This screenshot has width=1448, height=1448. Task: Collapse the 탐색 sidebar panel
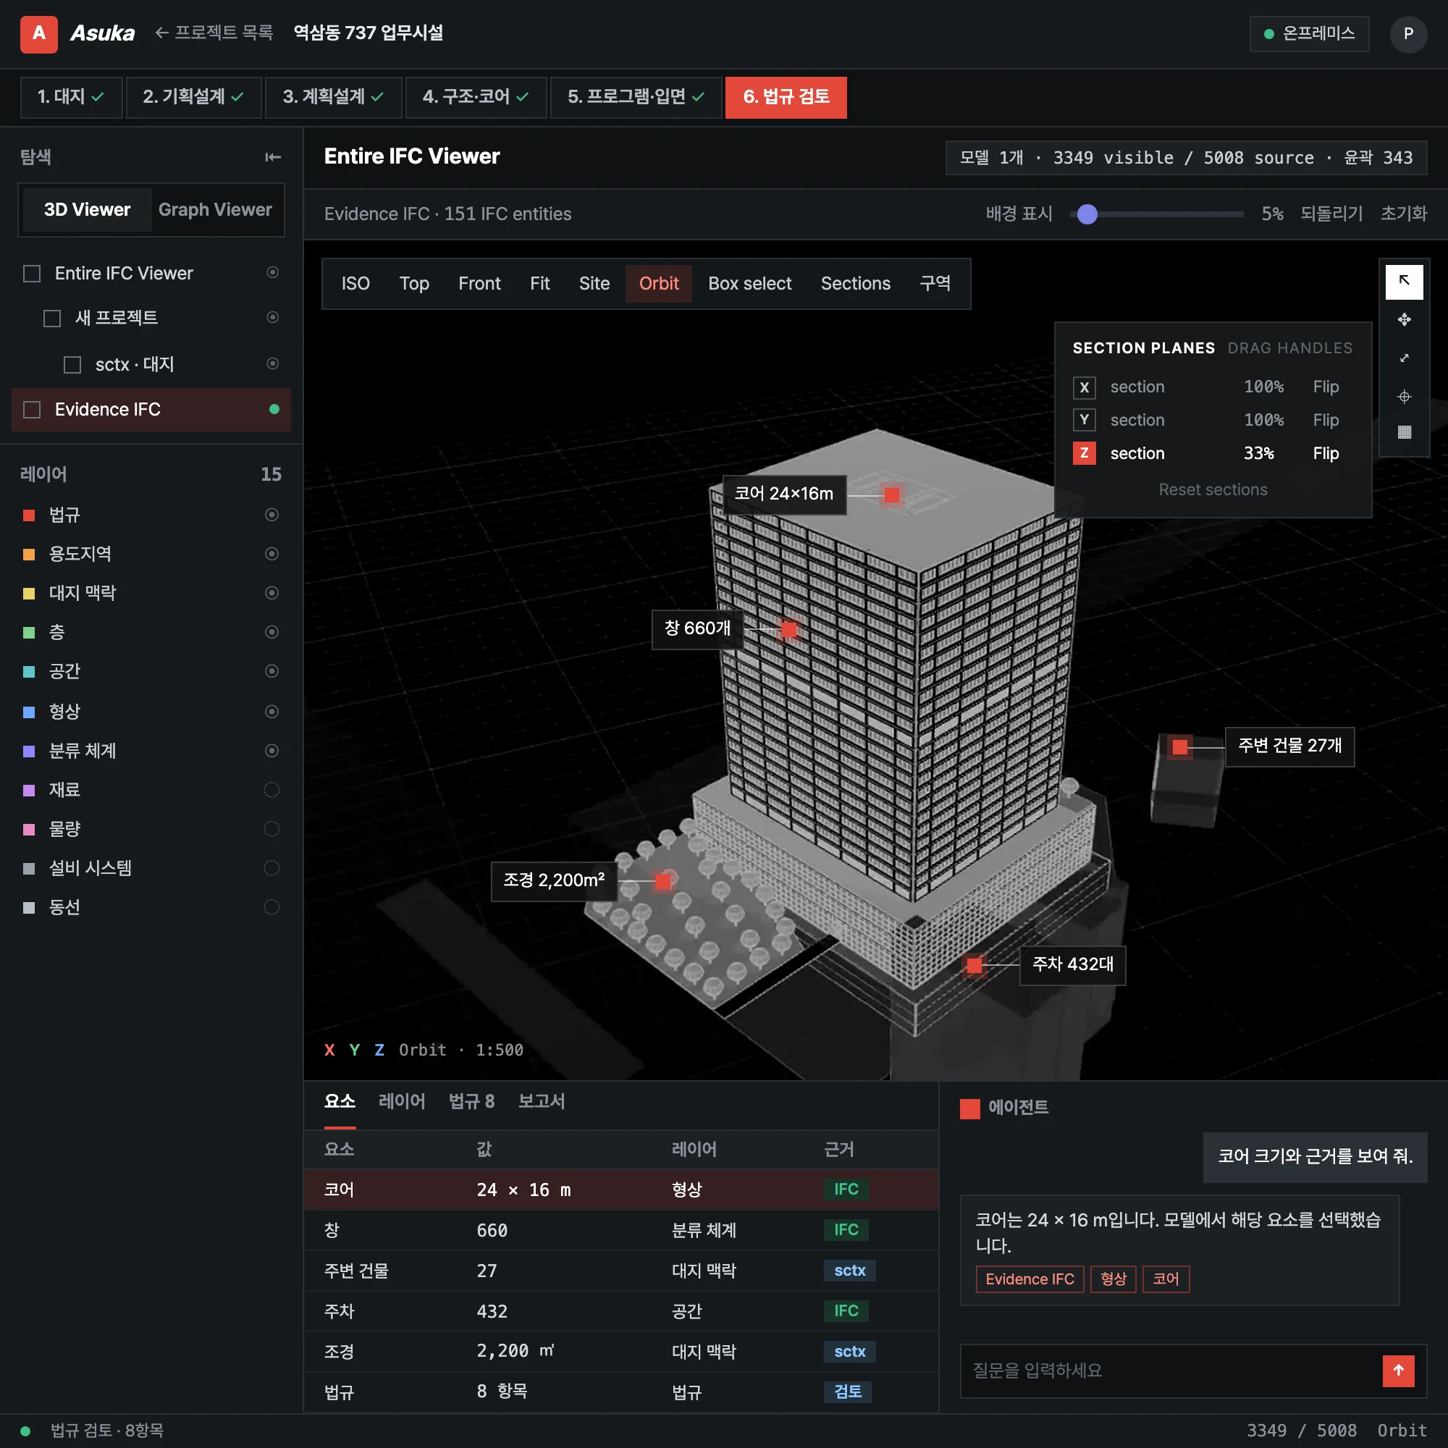[273, 156]
